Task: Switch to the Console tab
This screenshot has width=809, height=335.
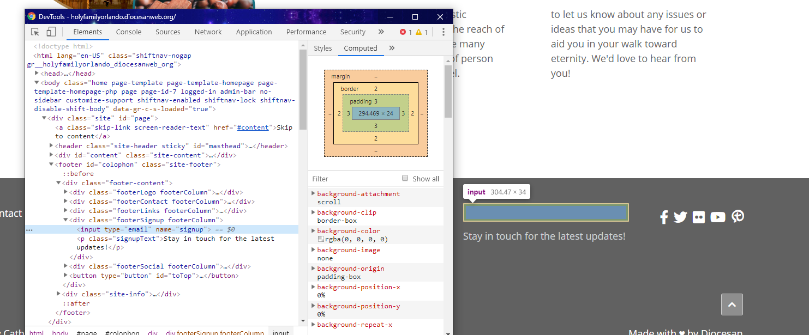Action: [x=129, y=32]
